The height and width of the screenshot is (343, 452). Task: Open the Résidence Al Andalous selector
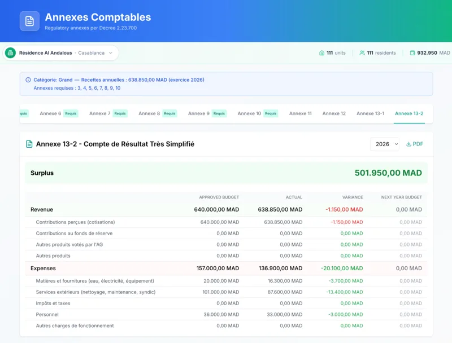pyautogui.click(x=61, y=53)
